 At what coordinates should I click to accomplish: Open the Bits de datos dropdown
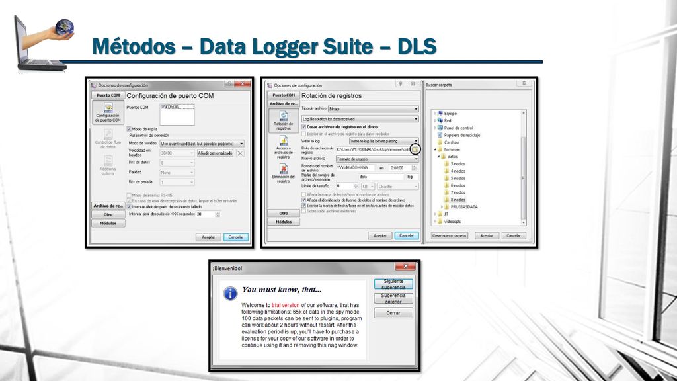[177, 163]
